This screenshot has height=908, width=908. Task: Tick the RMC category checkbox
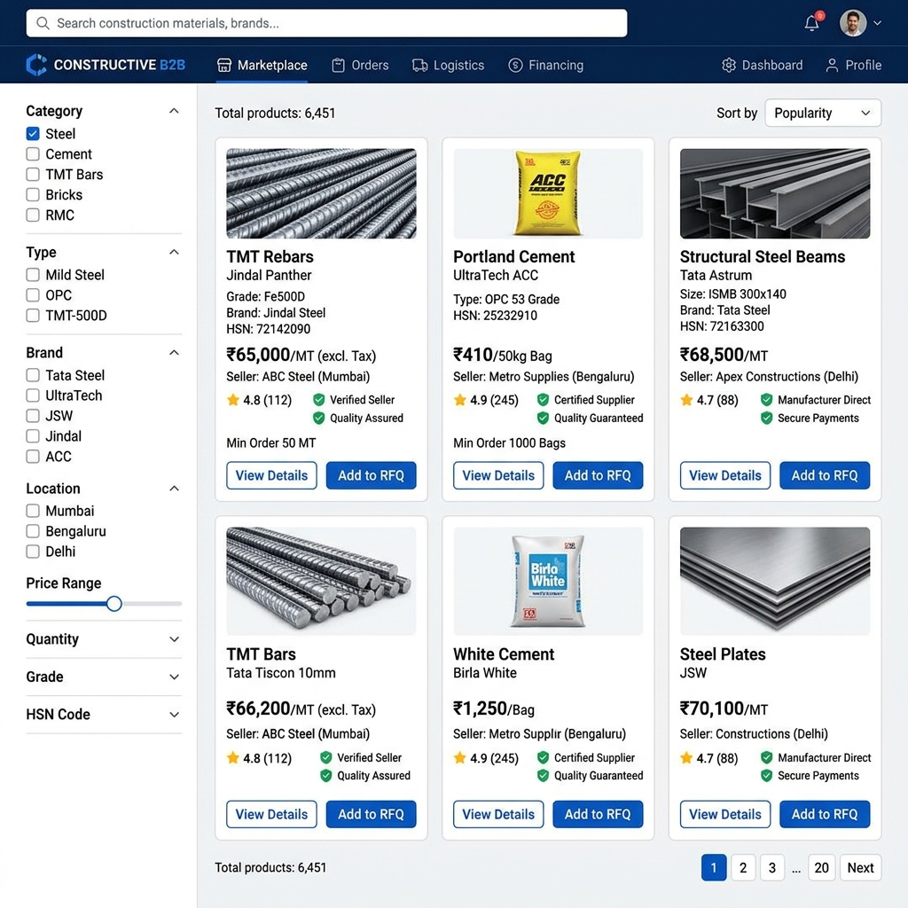[x=33, y=215]
